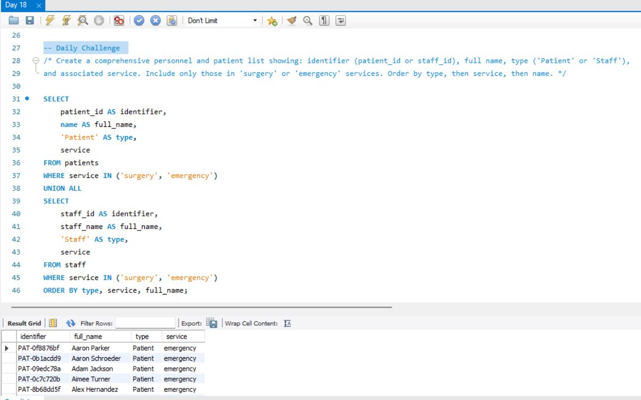Screen dimensions: 641x400
Task: Toggle the autocommit mode icon
Action: [172, 21]
